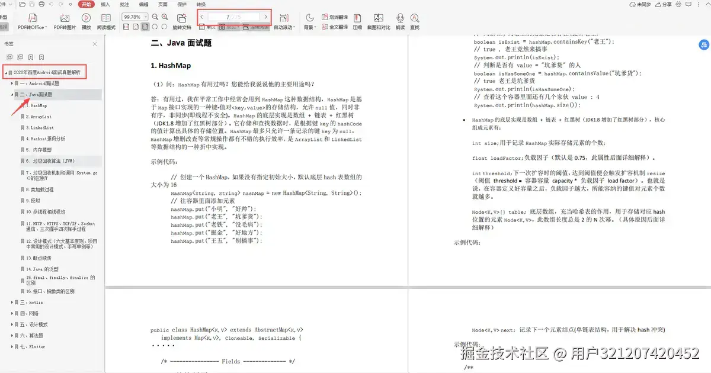
Task: Toggle 单页 single page view
Action: coord(206,27)
